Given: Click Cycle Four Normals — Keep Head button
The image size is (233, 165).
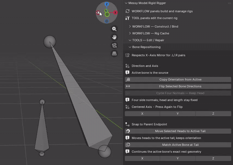Looking at the screenshot, I should click(178, 93).
